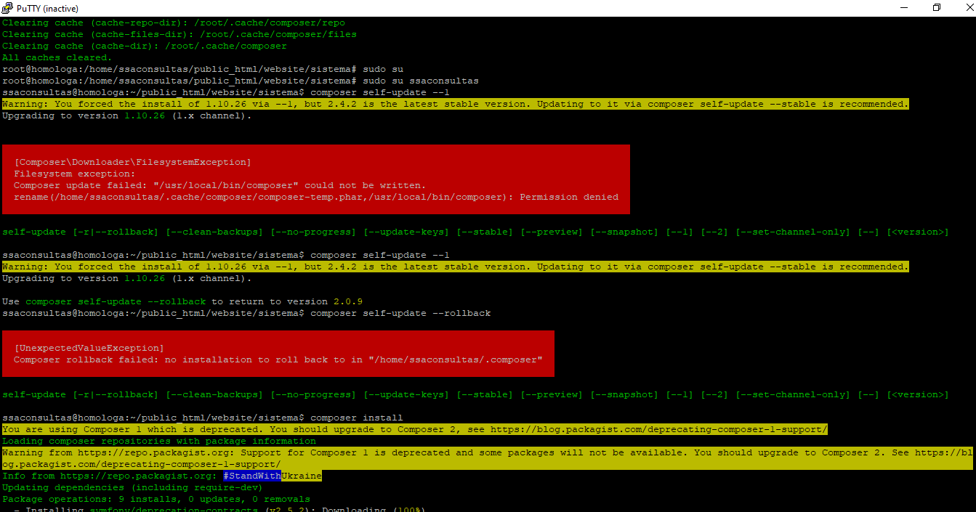This screenshot has width=976, height=512.
Task: Click 'Loading composer repositories with package information'
Action: click(x=159, y=441)
